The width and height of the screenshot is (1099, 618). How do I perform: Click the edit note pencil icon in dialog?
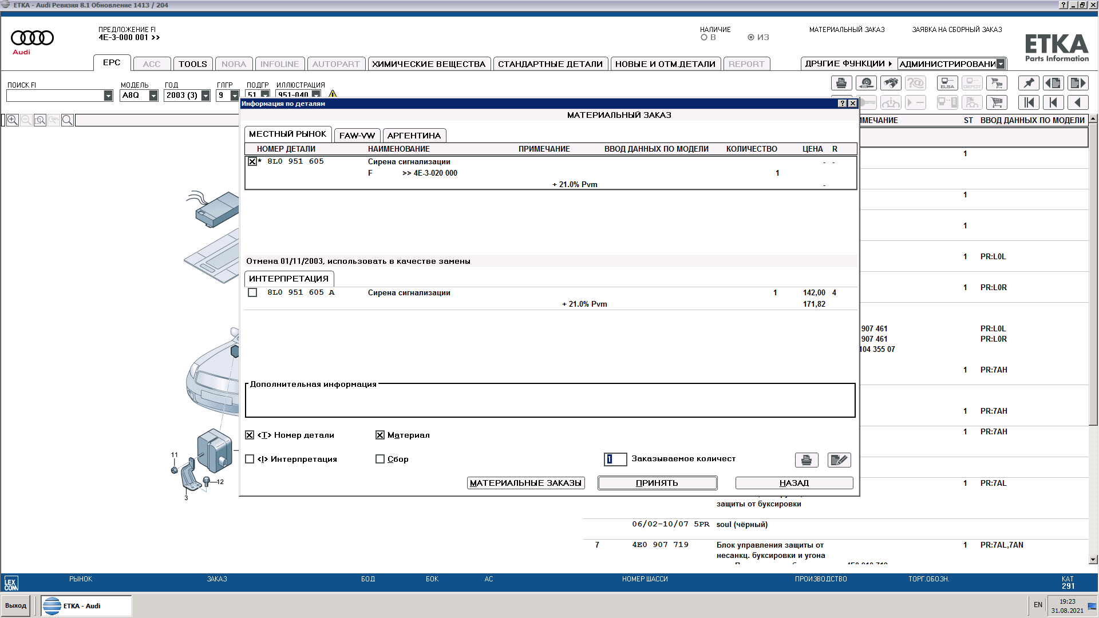coord(839,460)
